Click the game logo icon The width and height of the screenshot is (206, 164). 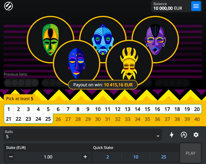[x=9, y=6]
